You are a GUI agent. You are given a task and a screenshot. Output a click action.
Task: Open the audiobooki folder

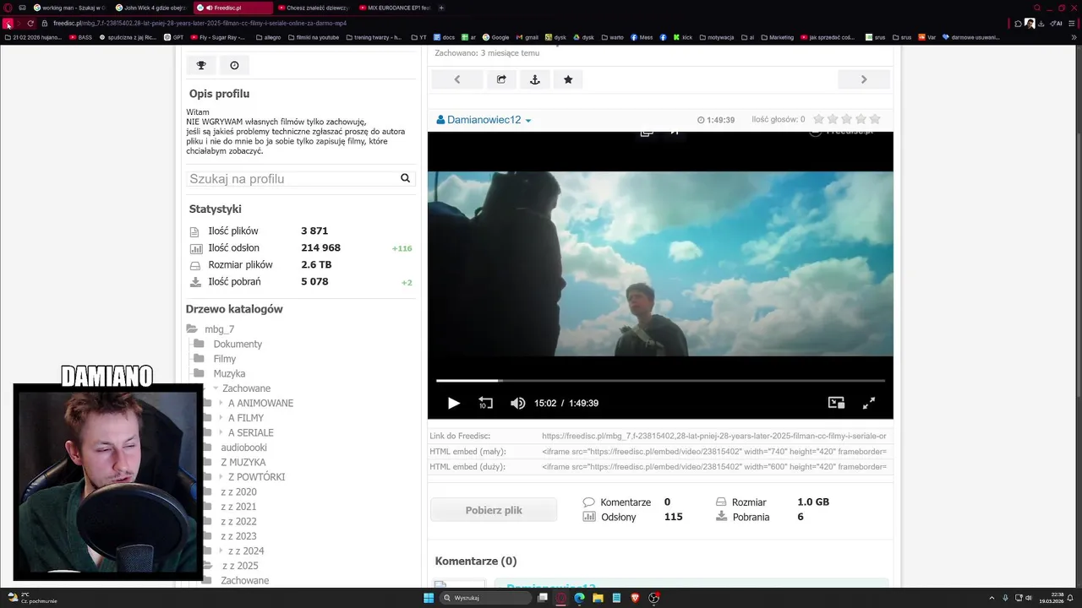[243, 448]
